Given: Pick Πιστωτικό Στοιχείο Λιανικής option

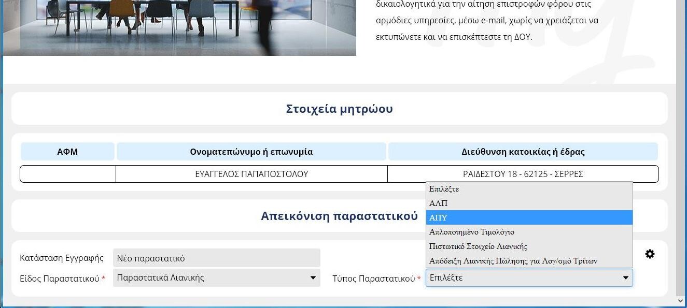Looking at the screenshot, I should [529, 246].
